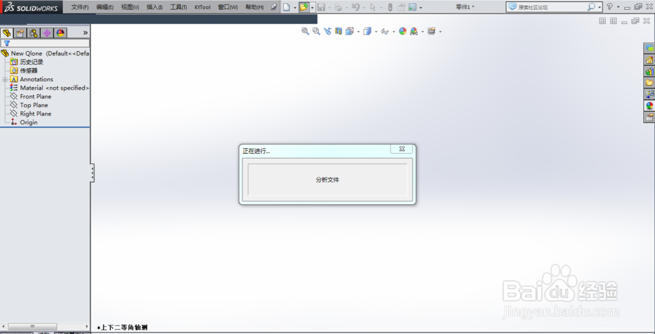This screenshot has width=655, height=334.
Task: Click the tree filter funnel icon
Action: tap(7, 43)
